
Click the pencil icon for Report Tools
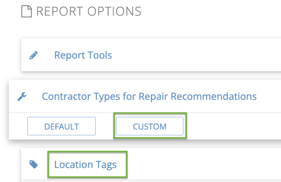coord(34,55)
